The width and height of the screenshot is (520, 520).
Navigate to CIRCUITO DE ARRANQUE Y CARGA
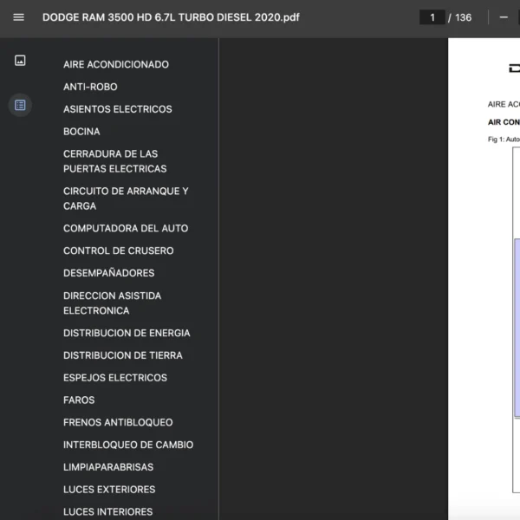[126, 198]
